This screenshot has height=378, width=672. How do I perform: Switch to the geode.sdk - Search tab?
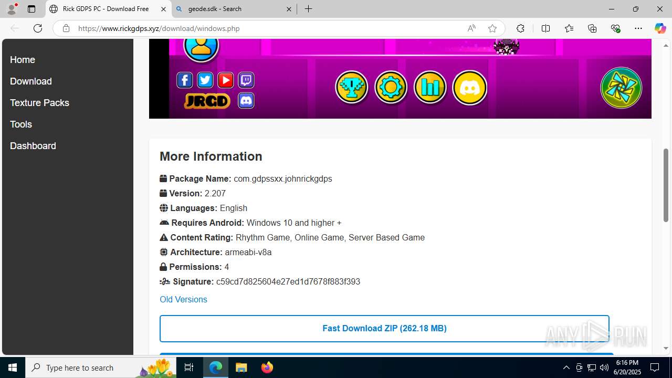pyautogui.click(x=234, y=9)
